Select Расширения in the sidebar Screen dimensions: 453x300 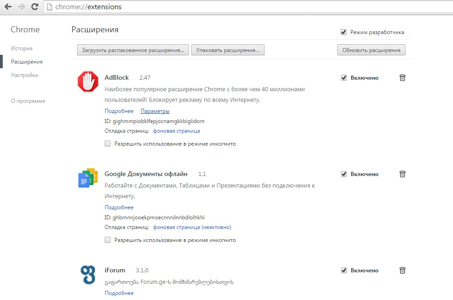tap(27, 62)
